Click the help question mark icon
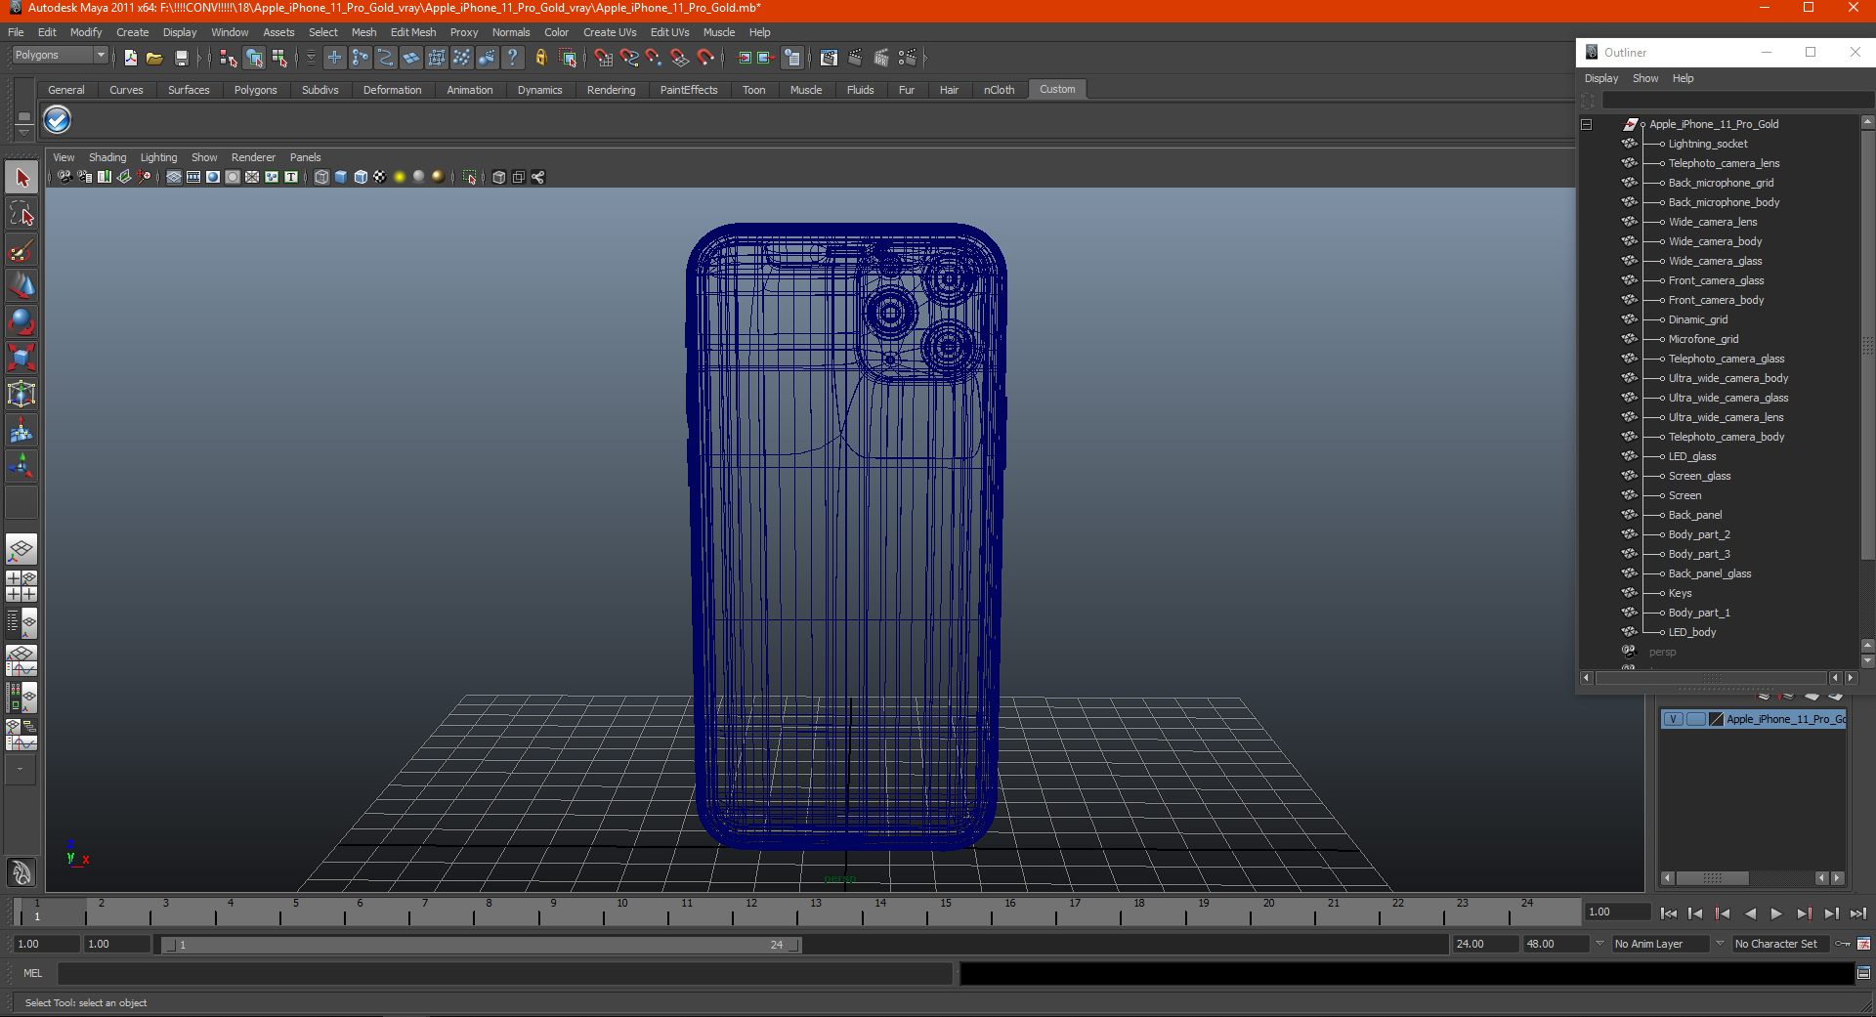 click(x=512, y=58)
